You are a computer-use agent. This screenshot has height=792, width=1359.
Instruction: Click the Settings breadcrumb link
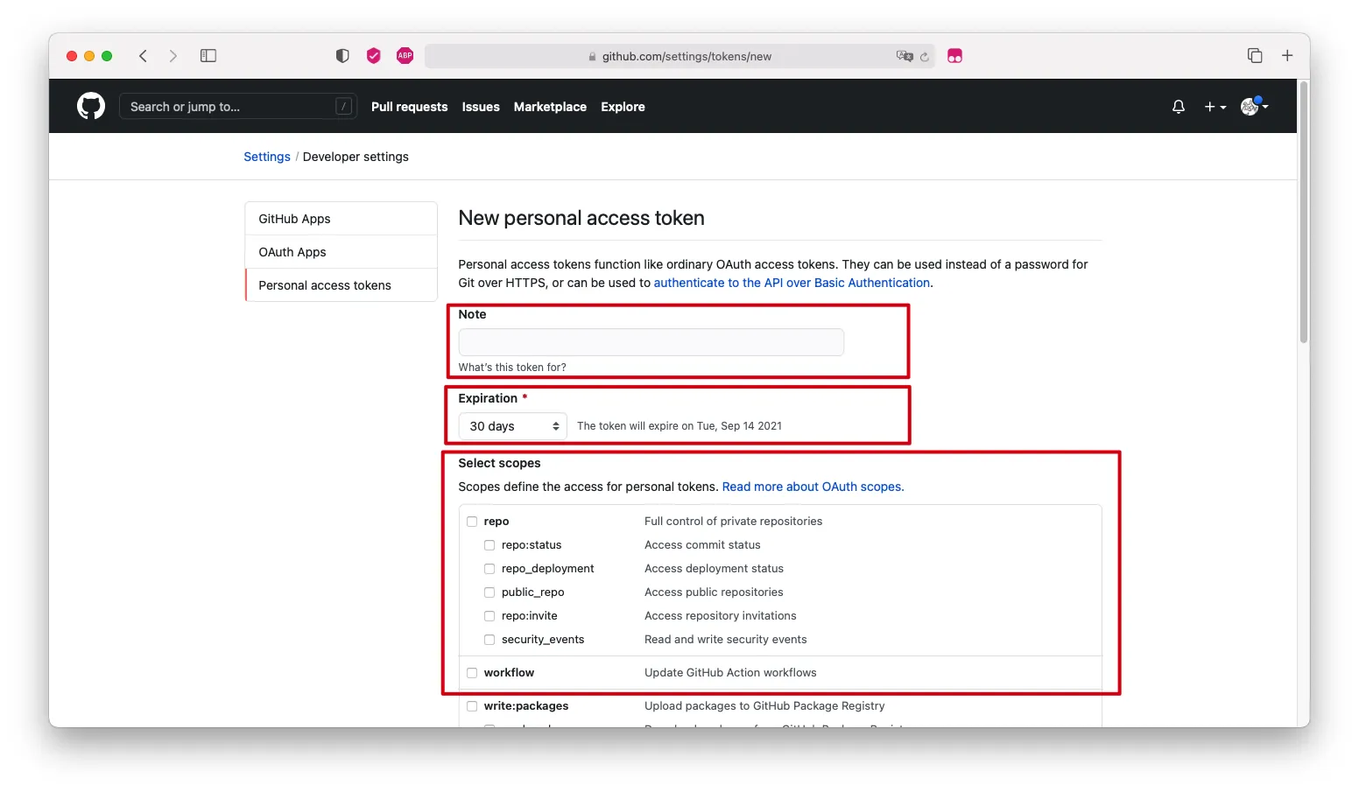267,157
